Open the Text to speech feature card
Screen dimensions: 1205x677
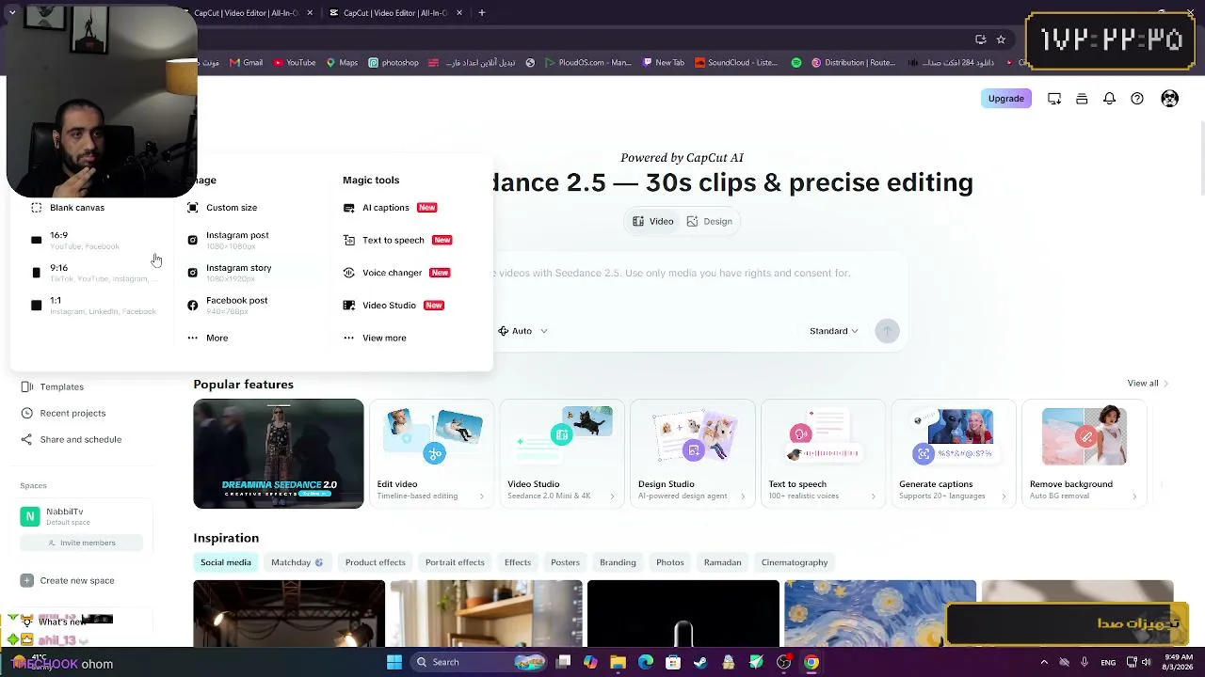[824, 454]
